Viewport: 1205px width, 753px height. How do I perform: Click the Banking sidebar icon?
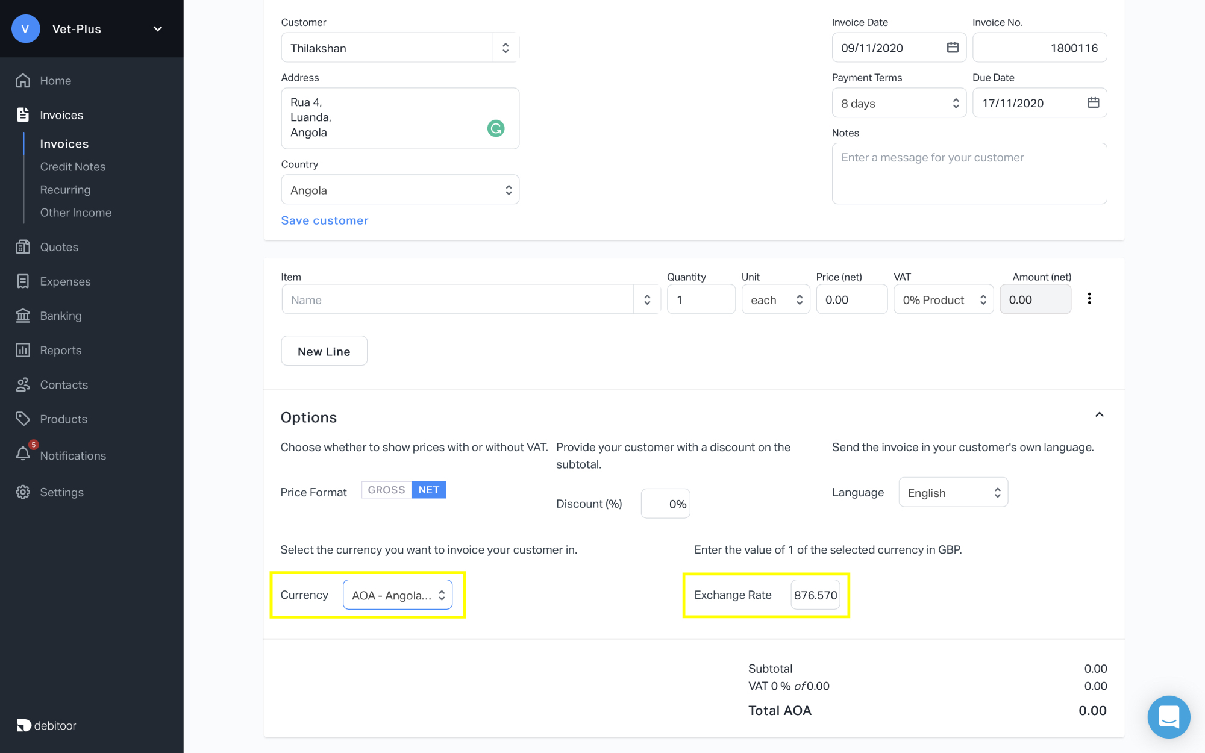click(22, 315)
